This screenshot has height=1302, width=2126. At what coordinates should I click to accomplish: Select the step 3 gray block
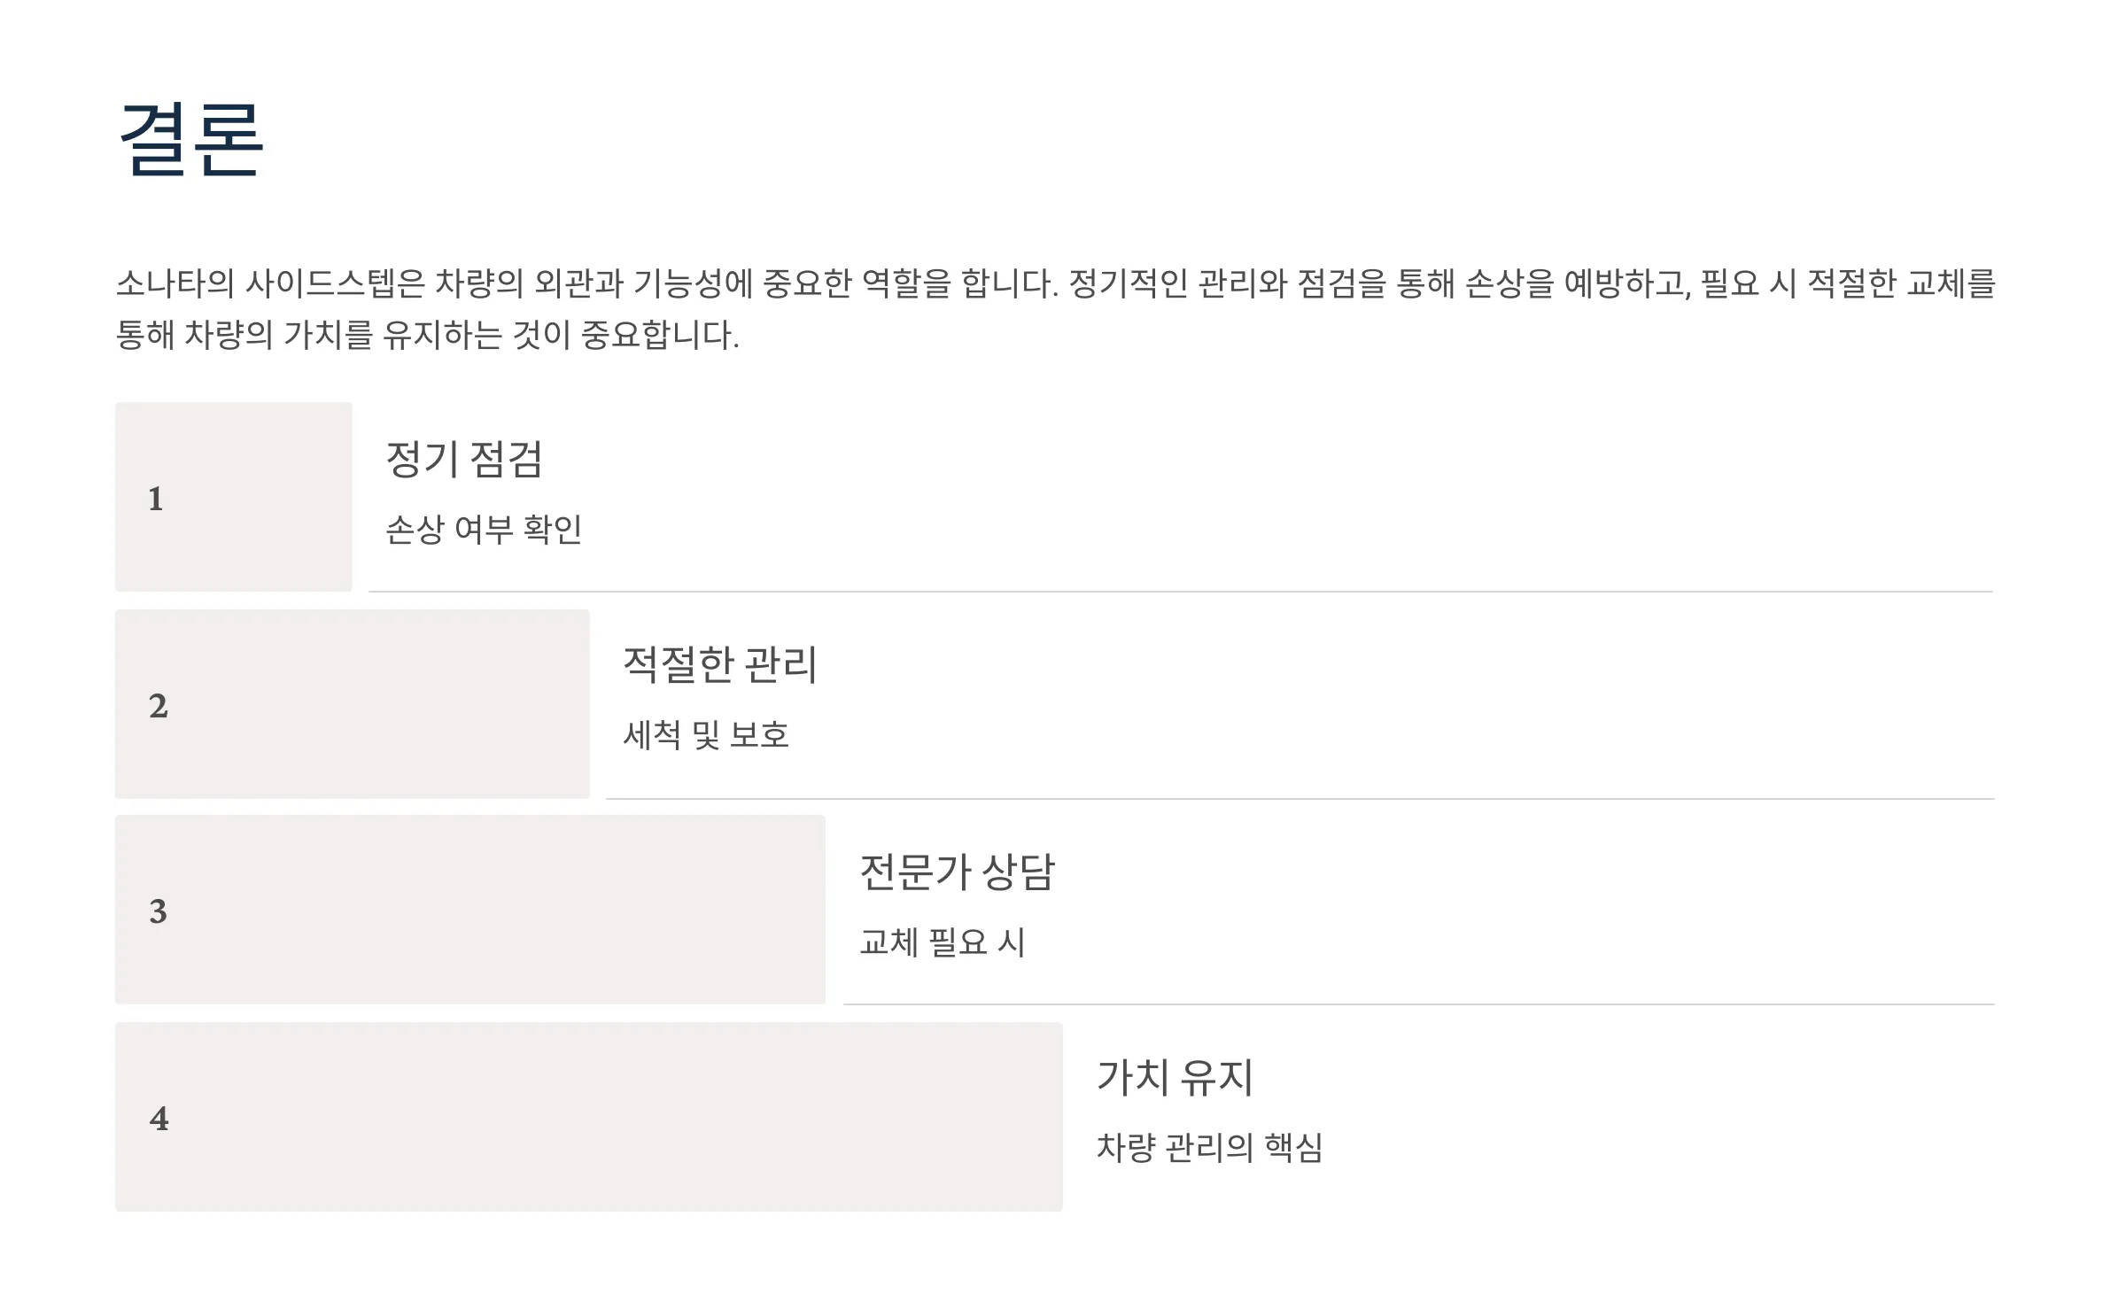(470, 910)
